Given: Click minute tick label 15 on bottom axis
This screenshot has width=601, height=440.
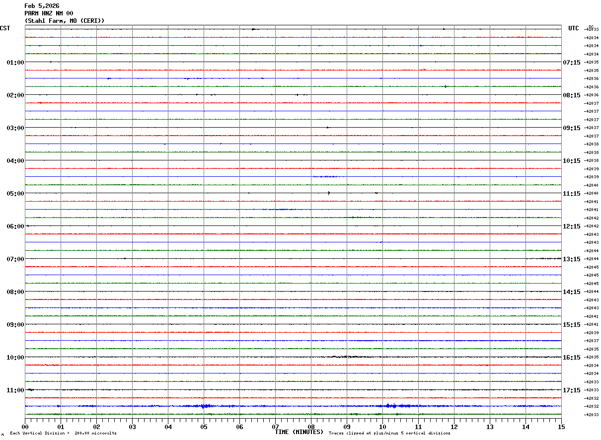Looking at the screenshot, I should pyautogui.click(x=561, y=427).
